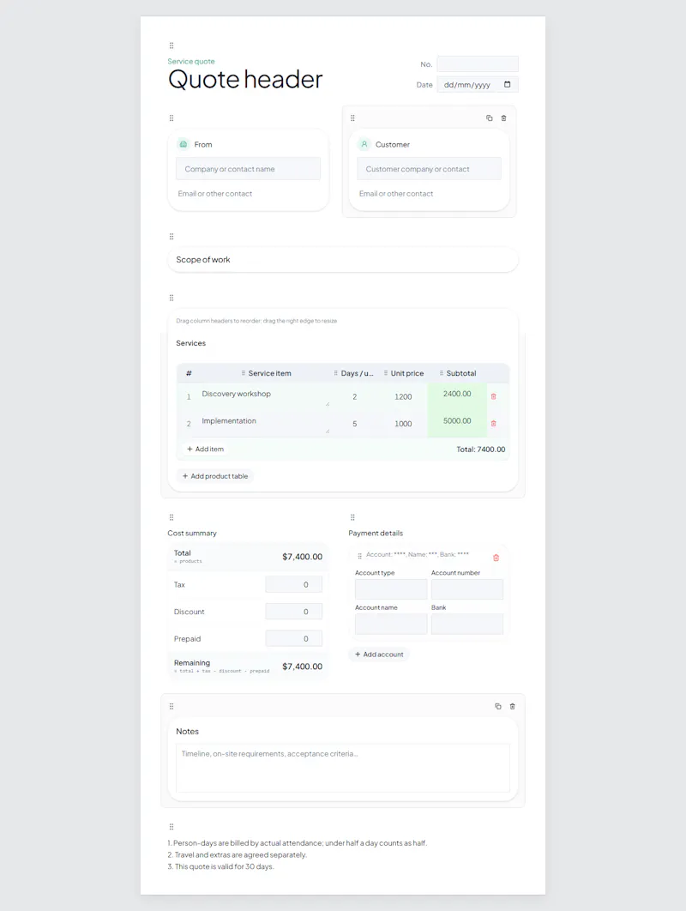The height and width of the screenshot is (911, 686).
Task: Click the unit price 1200 cell
Action: 403,397
